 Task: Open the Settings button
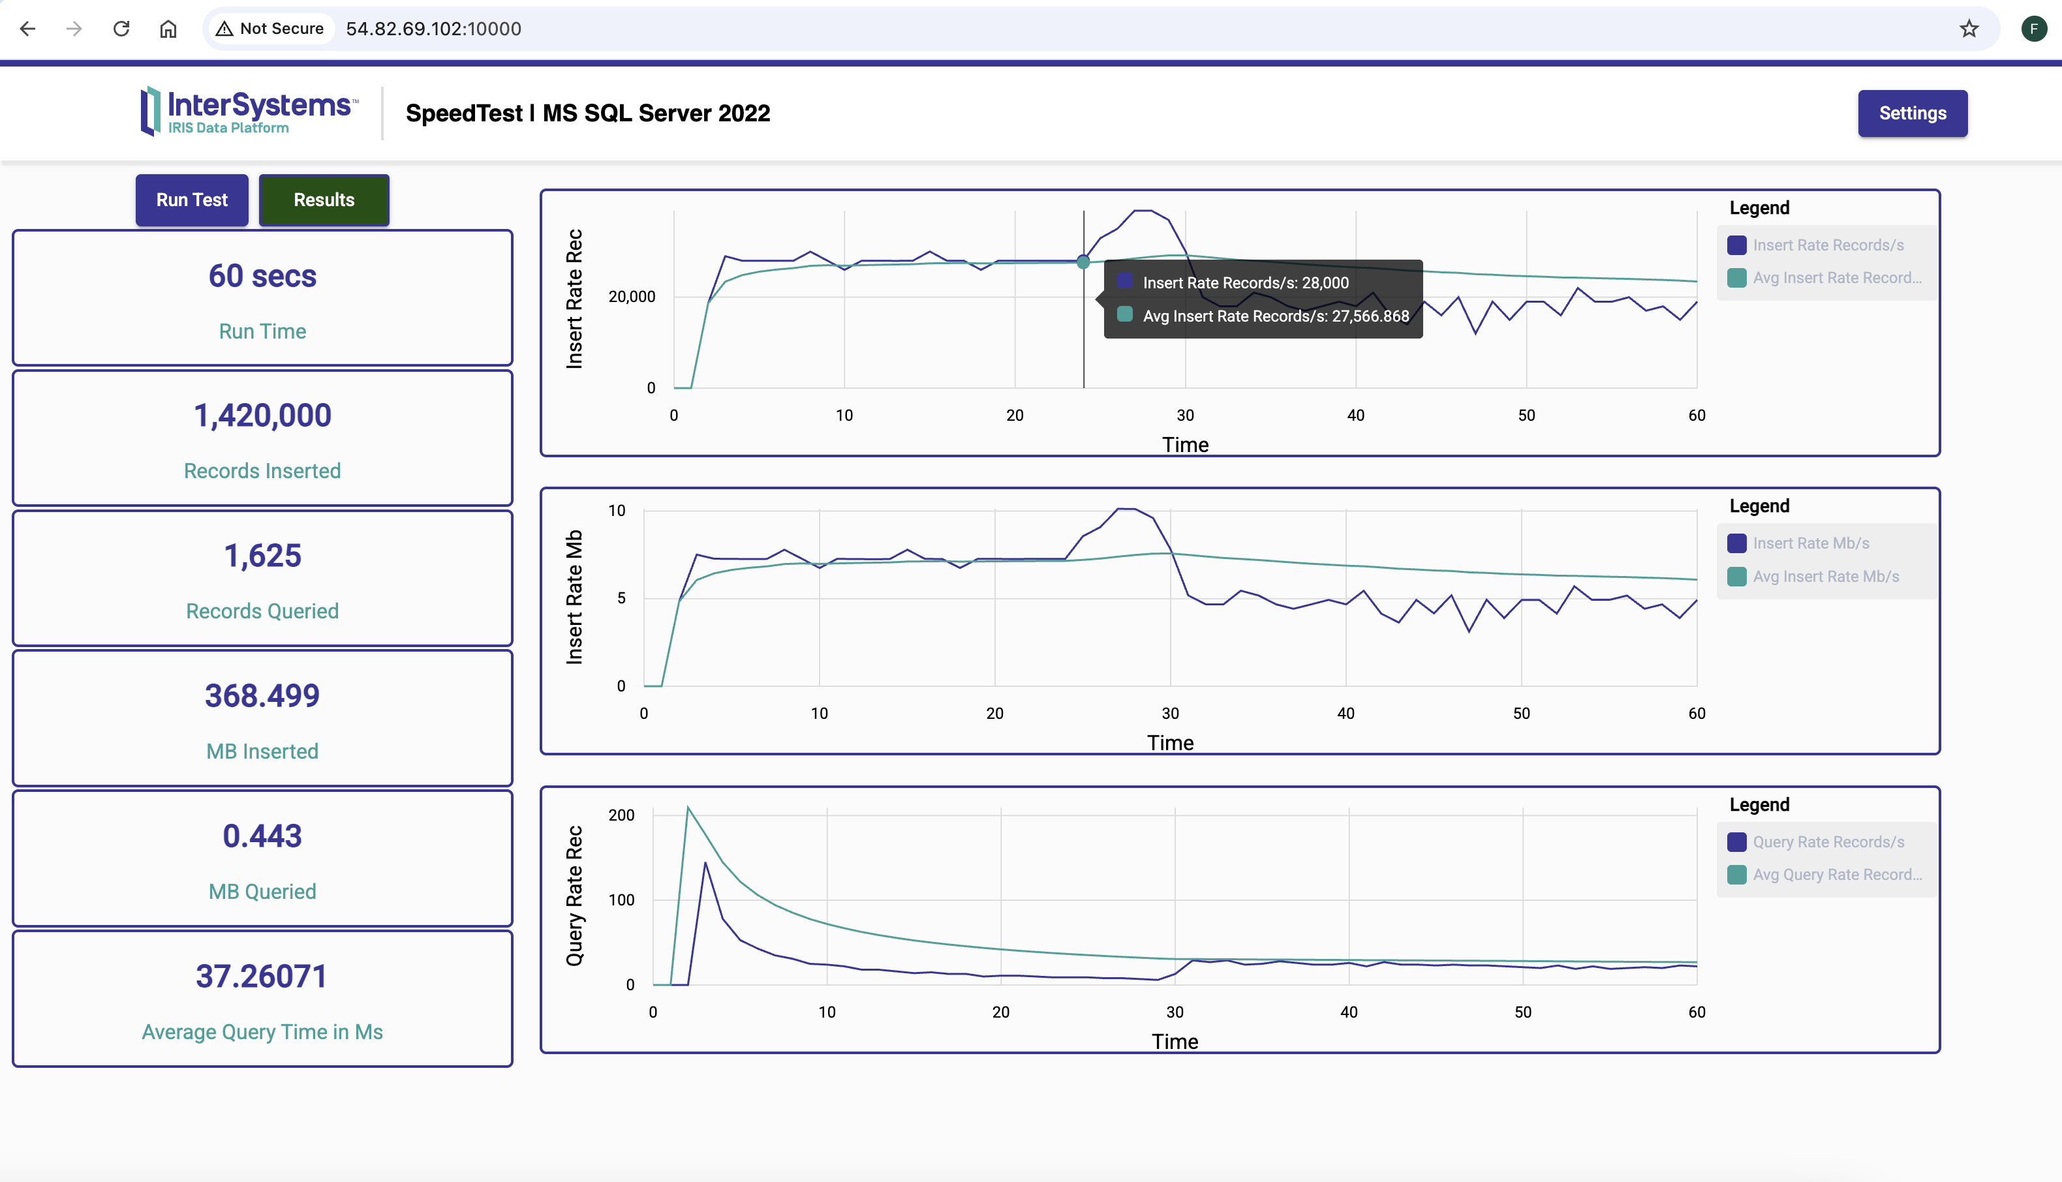[1912, 114]
